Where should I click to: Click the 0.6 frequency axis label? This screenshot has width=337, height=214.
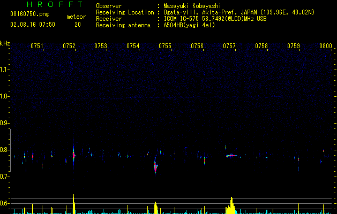4,203
